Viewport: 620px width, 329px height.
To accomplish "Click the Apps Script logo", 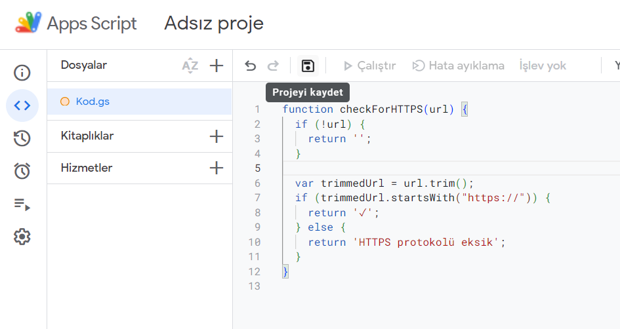I will [28, 24].
